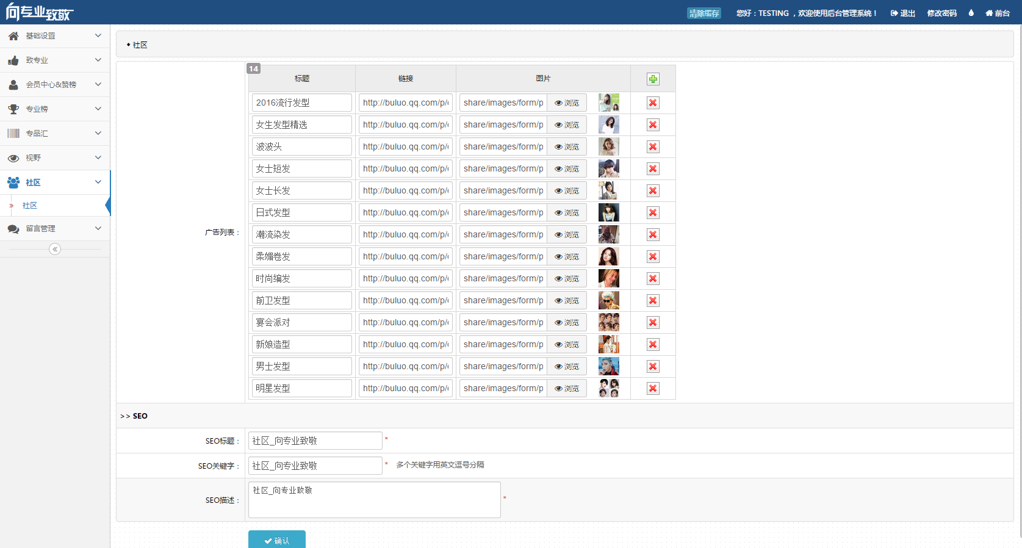Delete the 2016流行发型 row
Image resolution: width=1022 pixels, height=548 pixels.
pyautogui.click(x=653, y=103)
